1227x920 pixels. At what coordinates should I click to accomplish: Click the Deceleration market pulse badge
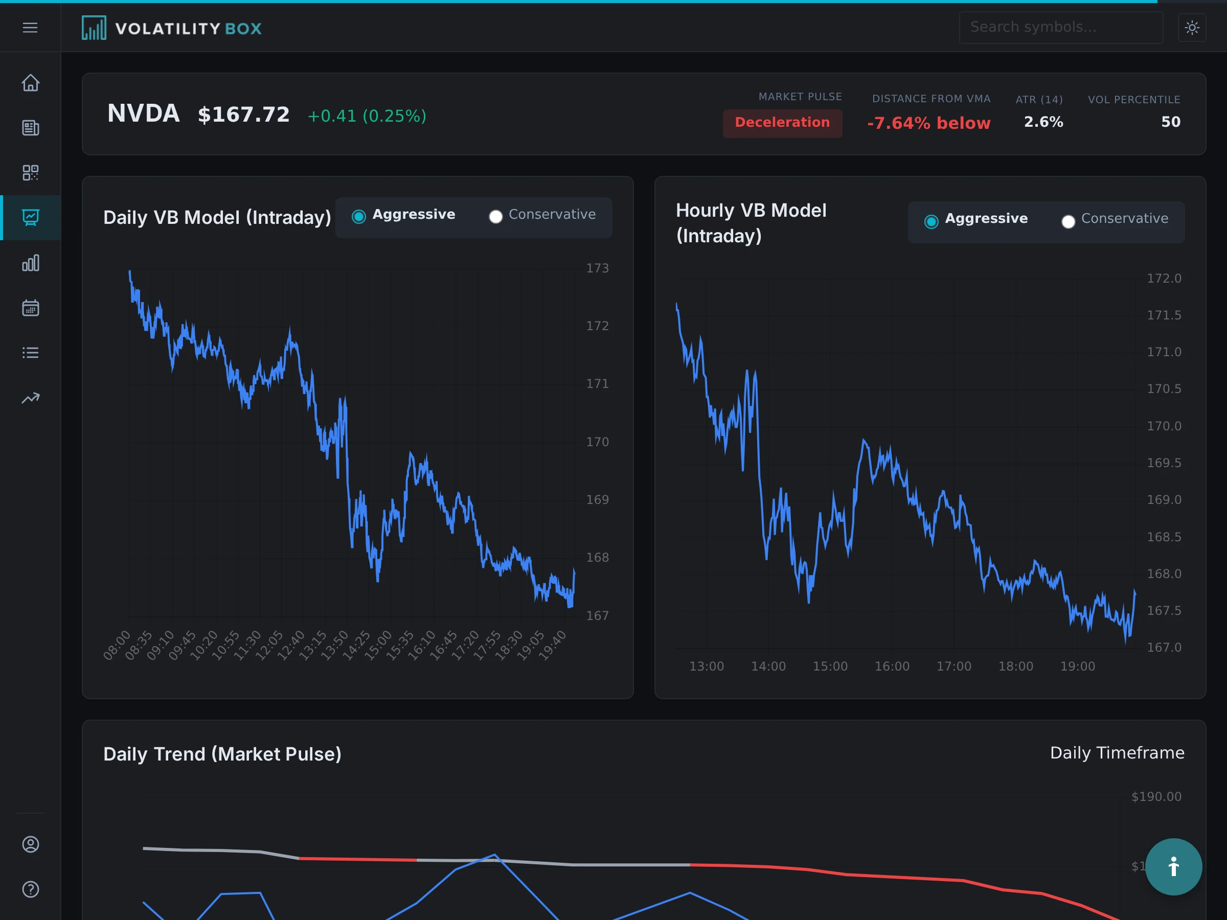[x=782, y=123]
